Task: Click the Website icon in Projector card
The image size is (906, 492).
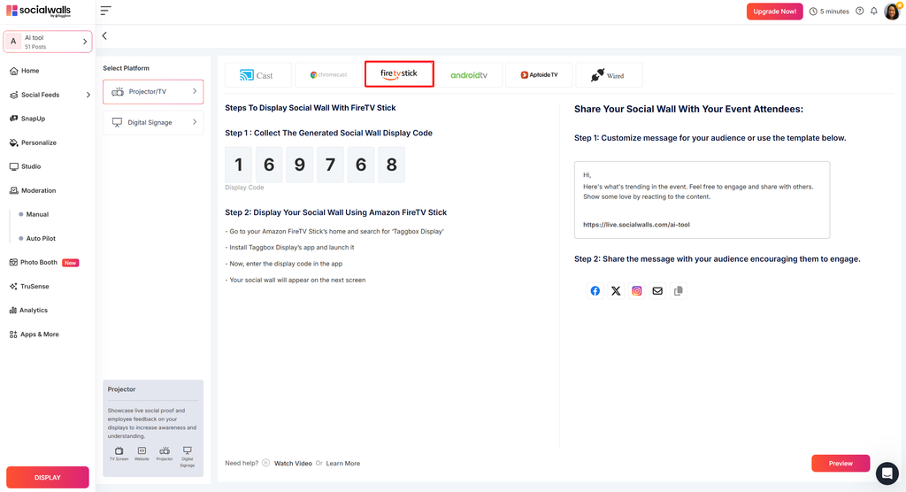Action: 142,453
